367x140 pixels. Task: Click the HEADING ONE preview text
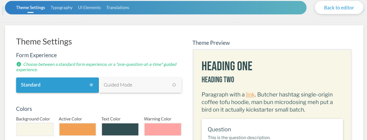coord(227,66)
